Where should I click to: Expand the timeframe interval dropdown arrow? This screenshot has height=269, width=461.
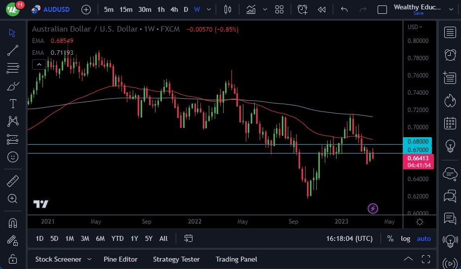209,9
